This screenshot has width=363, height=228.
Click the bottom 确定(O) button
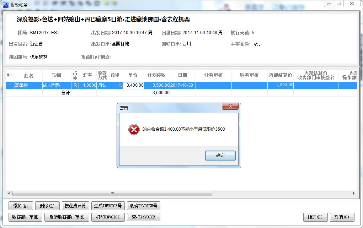(x=315, y=217)
